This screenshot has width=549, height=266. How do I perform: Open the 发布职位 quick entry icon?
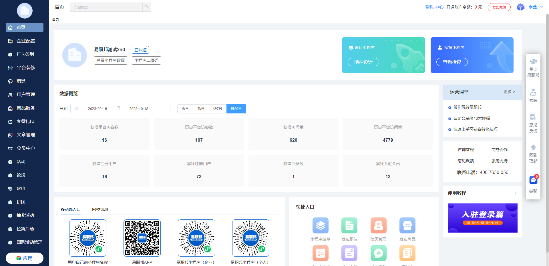click(x=349, y=225)
